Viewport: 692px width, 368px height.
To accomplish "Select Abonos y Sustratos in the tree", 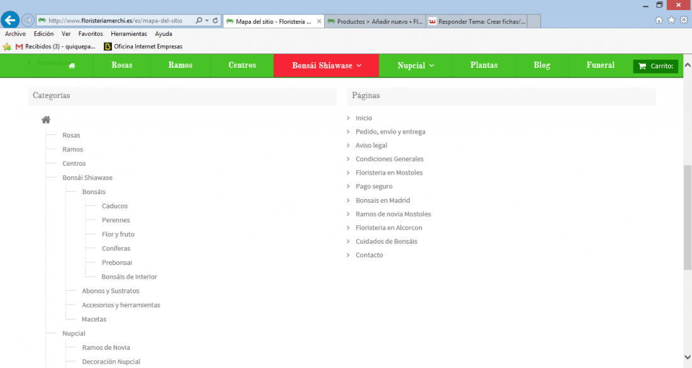I will tap(110, 291).
